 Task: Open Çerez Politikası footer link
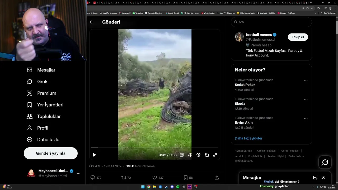pyautogui.click(x=290, y=151)
